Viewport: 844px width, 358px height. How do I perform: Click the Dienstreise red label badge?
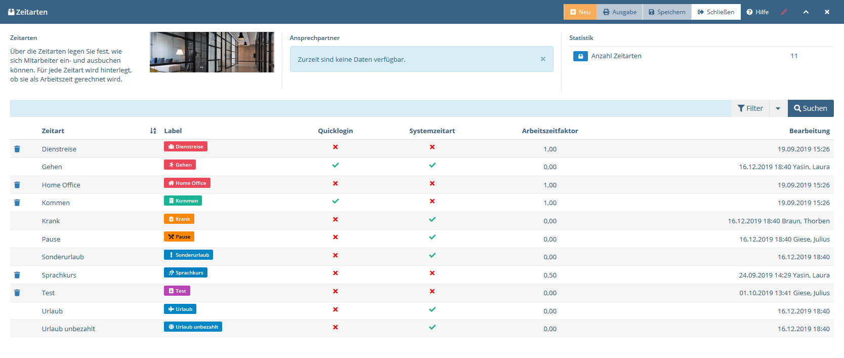pos(186,146)
